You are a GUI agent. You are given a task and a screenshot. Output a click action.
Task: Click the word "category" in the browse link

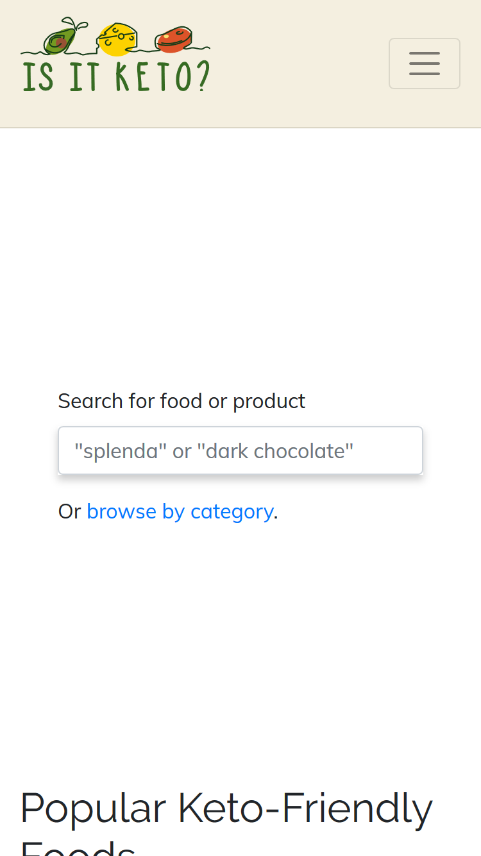click(232, 511)
